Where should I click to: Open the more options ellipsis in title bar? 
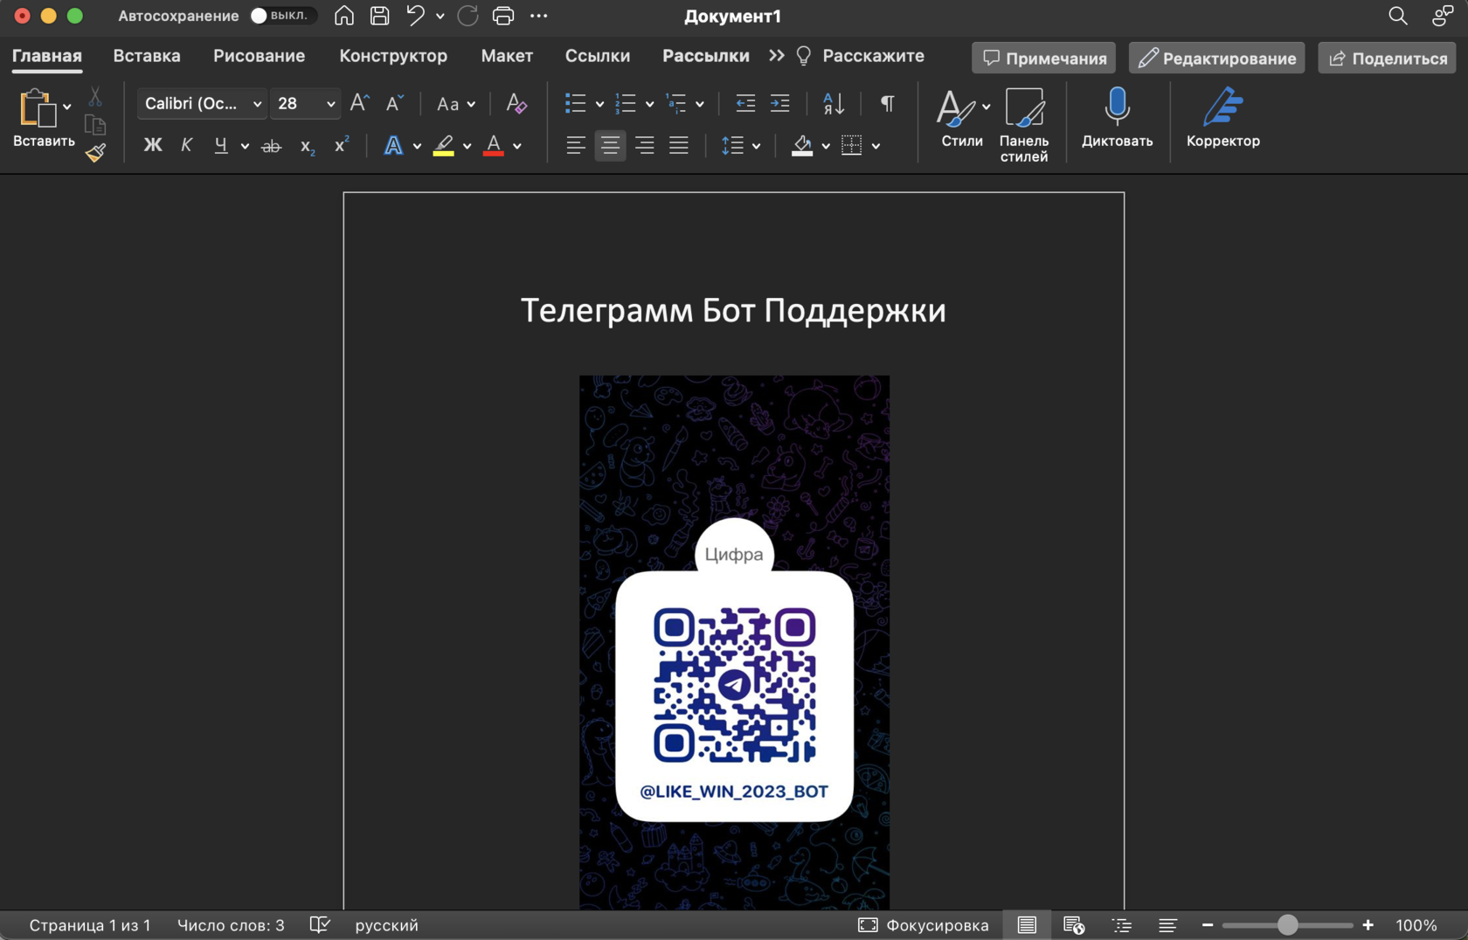pos(539,16)
